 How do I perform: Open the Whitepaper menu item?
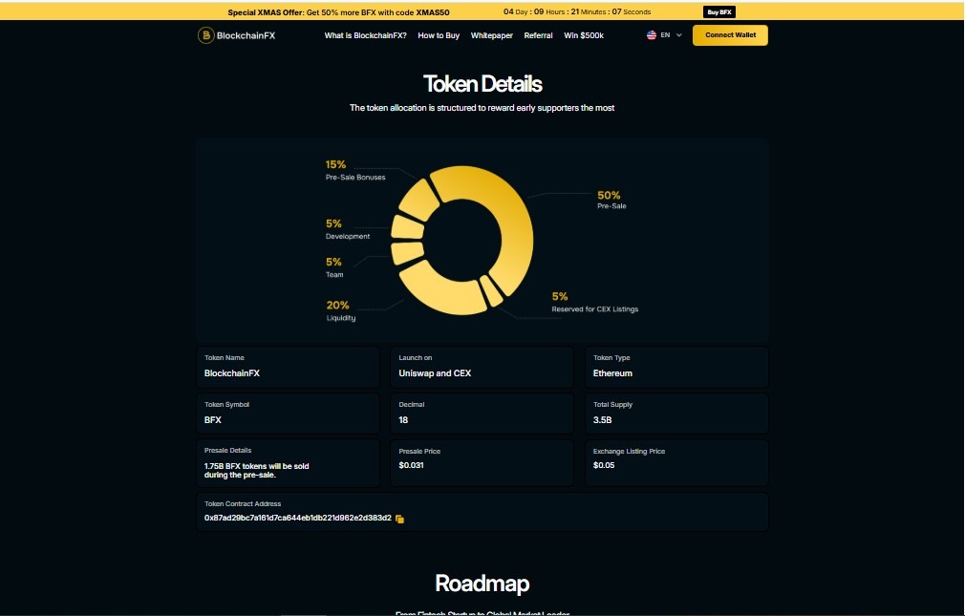pos(491,35)
